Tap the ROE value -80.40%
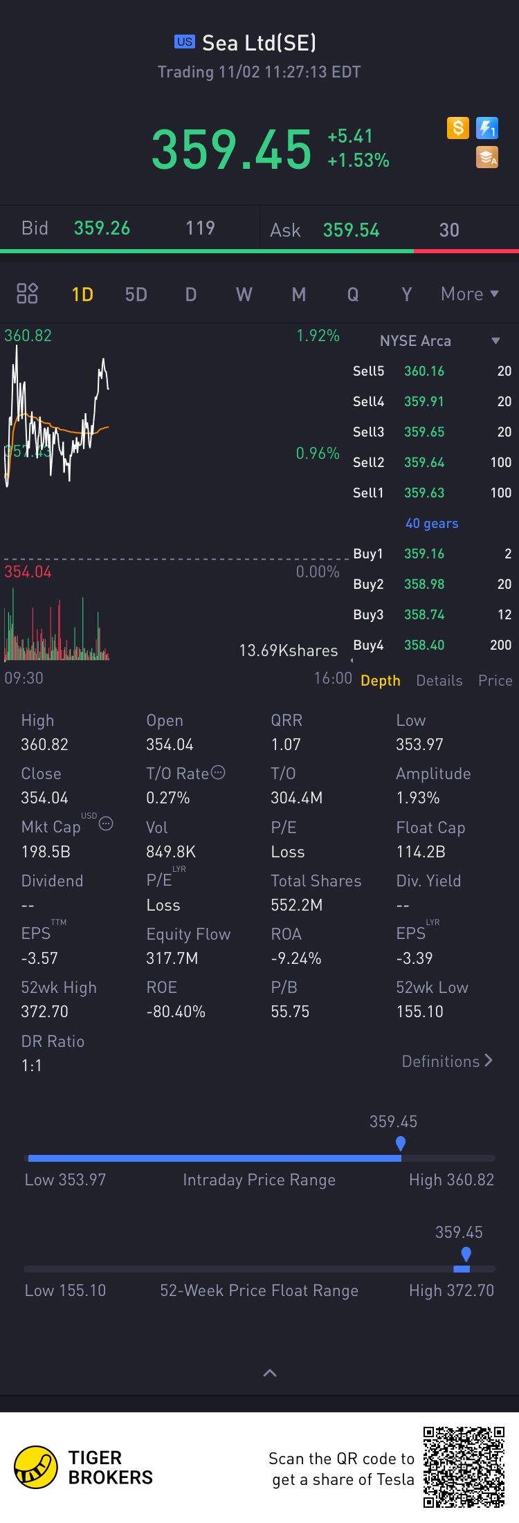The width and height of the screenshot is (519, 1523). click(x=176, y=1012)
